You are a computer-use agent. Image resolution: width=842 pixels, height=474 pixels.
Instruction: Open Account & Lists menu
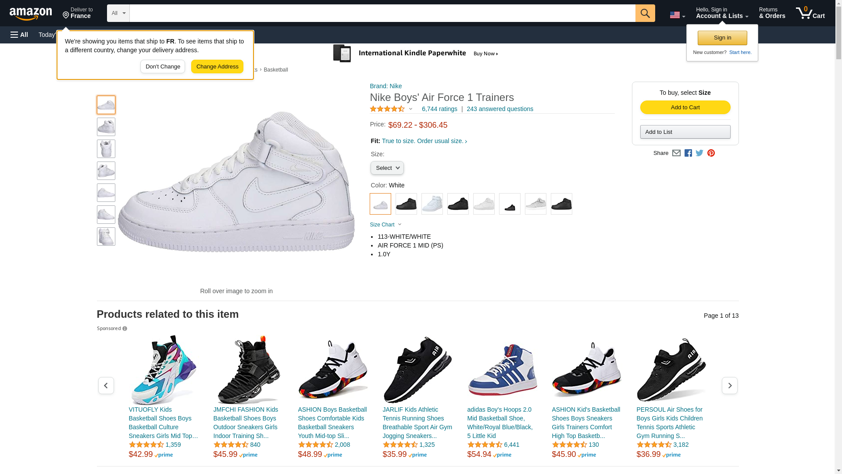point(722,13)
